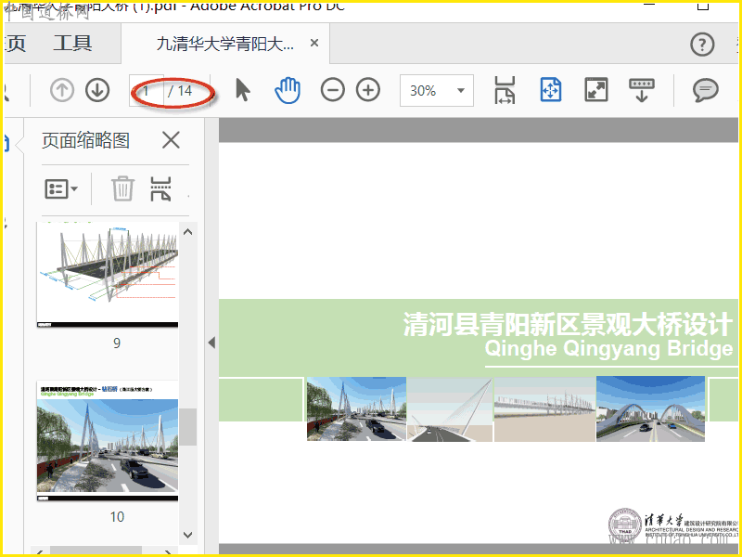Click the current page number field
The height and width of the screenshot is (557, 742).
coord(147,90)
